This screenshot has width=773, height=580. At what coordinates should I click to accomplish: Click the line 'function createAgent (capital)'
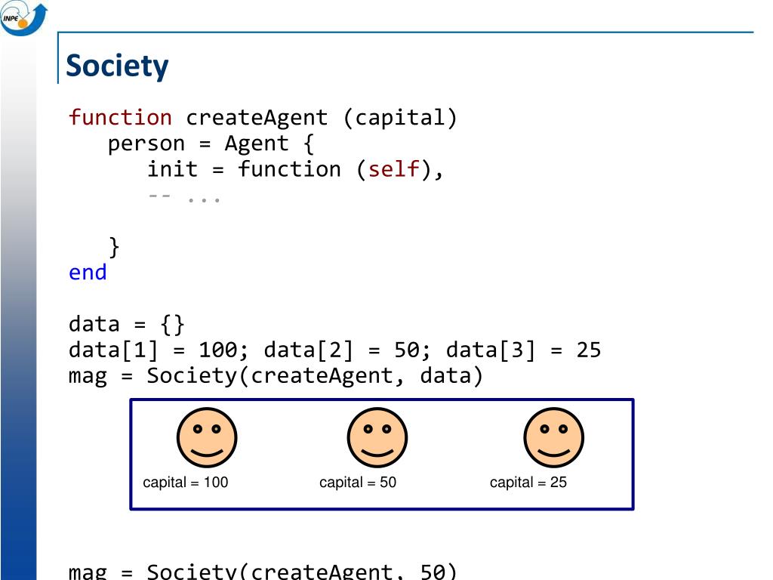pyautogui.click(x=263, y=118)
